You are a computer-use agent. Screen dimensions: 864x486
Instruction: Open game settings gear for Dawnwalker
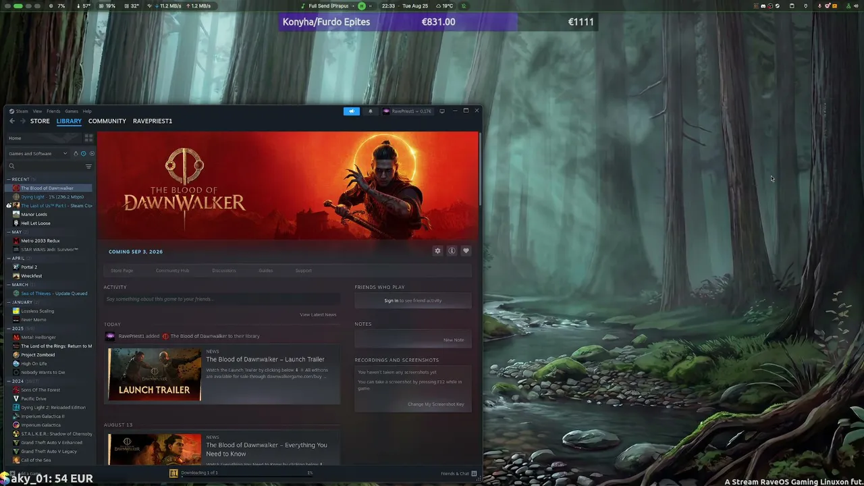437,251
